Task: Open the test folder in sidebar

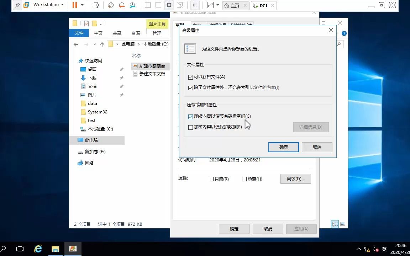Action: point(91,121)
